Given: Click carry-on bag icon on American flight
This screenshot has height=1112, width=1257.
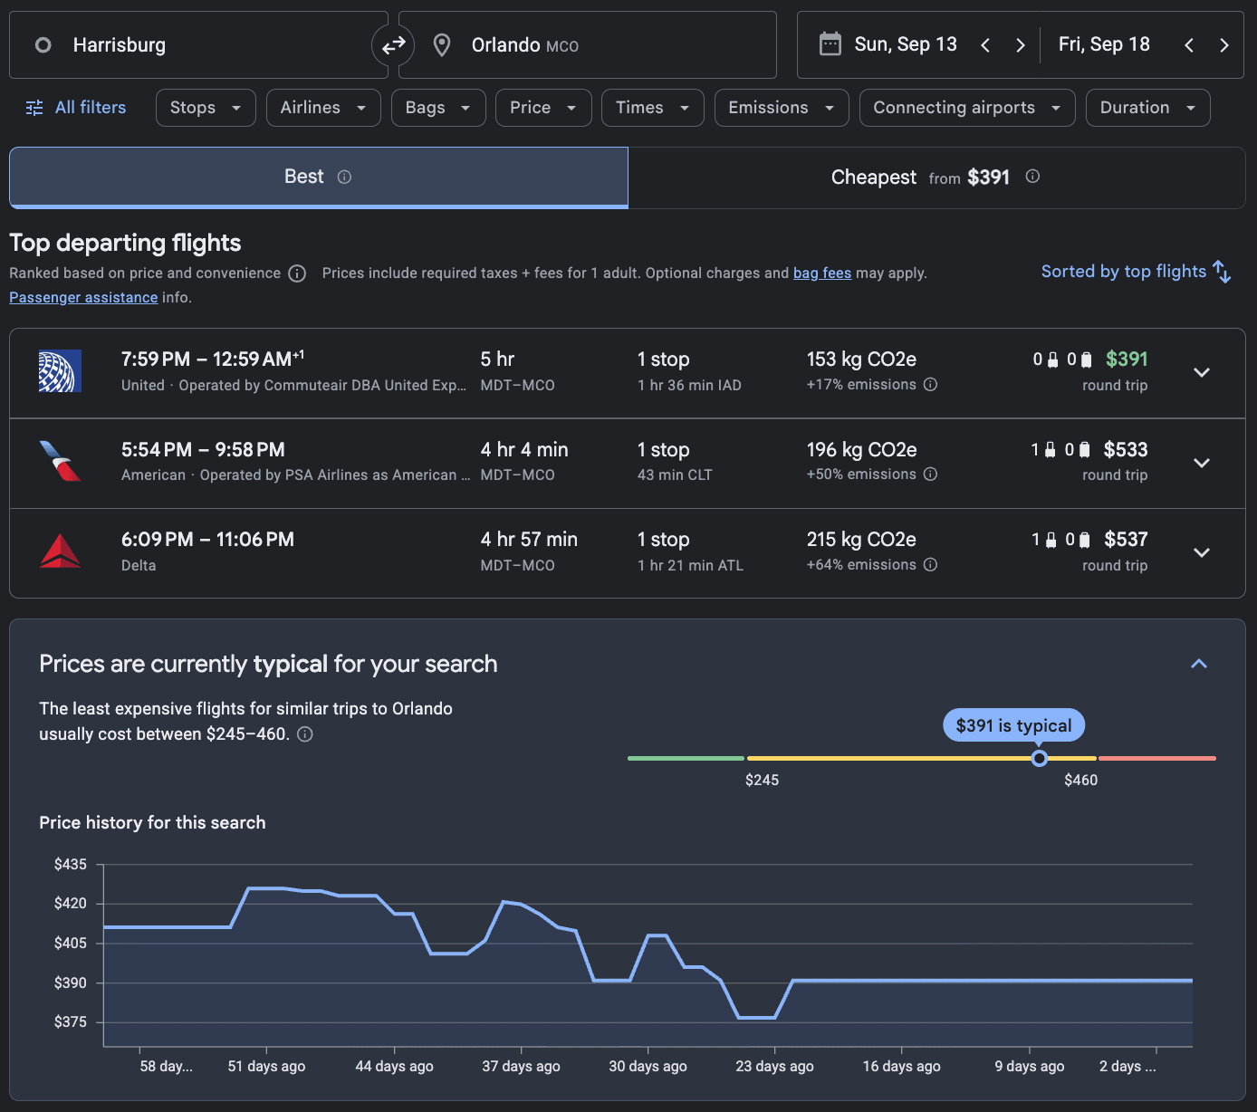Looking at the screenshot, I should coord(1051,450).
